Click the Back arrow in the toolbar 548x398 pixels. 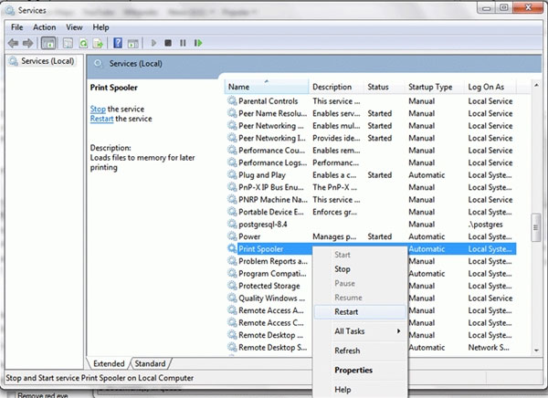click(14, 43)
